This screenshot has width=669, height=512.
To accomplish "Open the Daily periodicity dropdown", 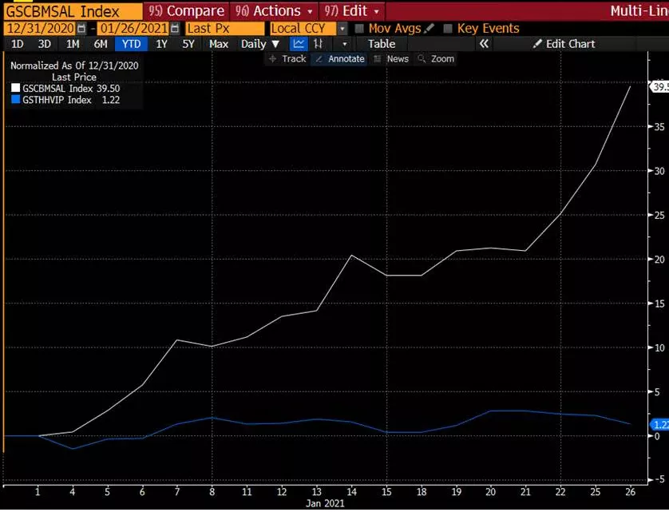I will pos(259,44).
